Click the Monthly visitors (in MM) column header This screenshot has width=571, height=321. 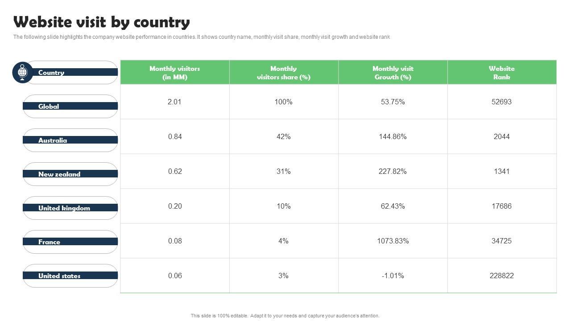click(174, 73)
